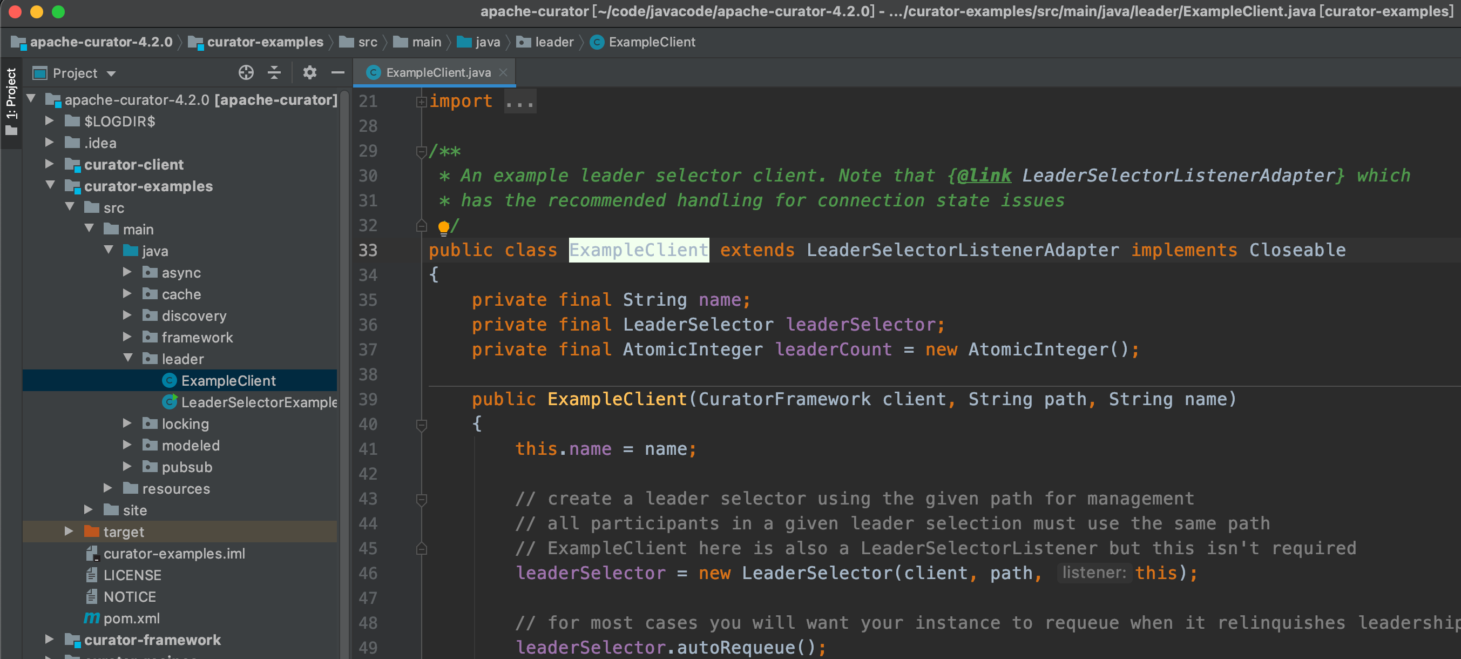Expand the target folder

point(69,532)
